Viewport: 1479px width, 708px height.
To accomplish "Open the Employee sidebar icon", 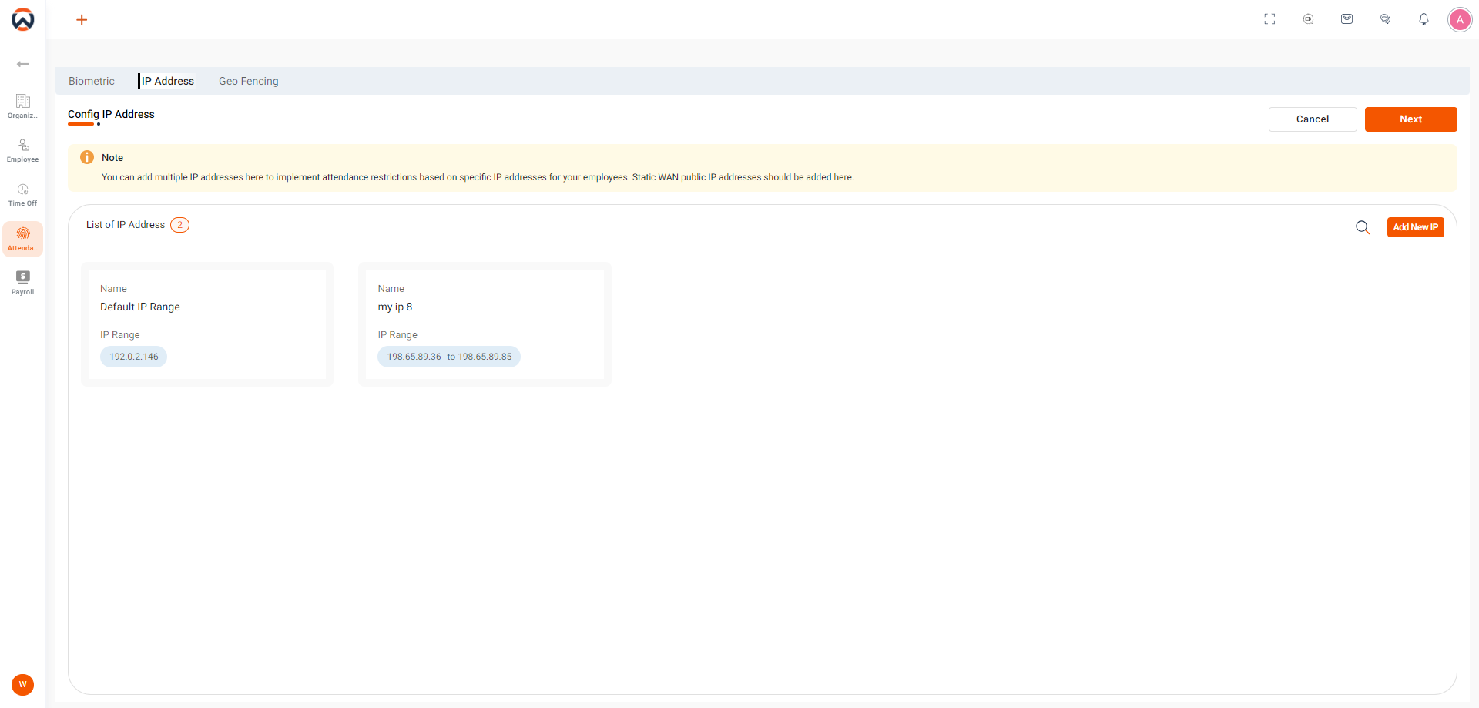I will (x=23, y=150).
